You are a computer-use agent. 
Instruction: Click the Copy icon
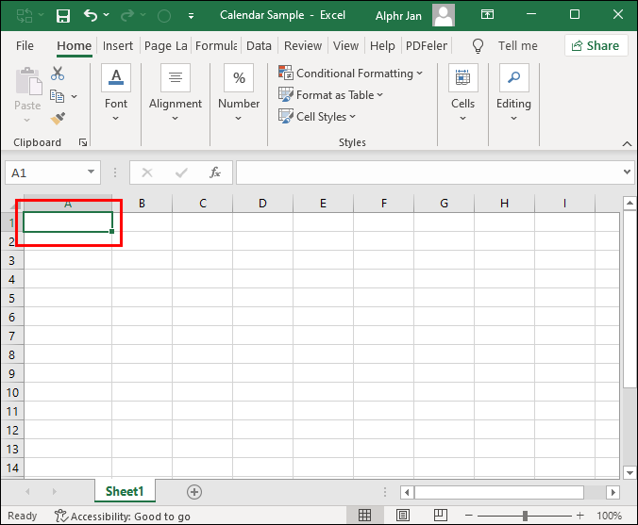point(57,96)
